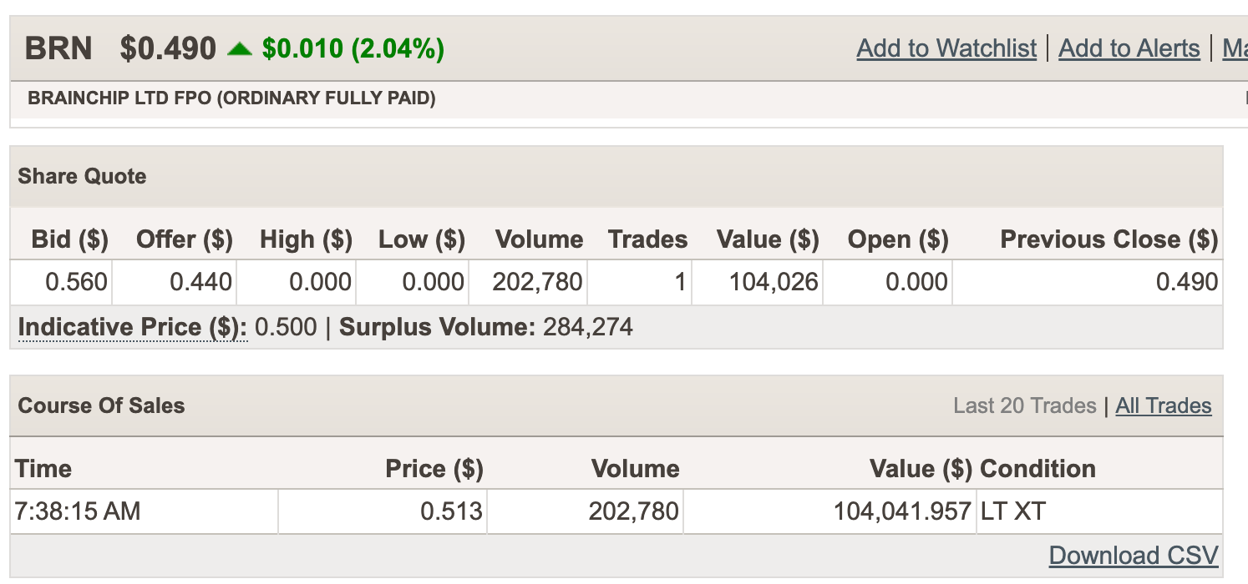Add BRN to your Watchlist
The image size is (1248, 584).
946,48
